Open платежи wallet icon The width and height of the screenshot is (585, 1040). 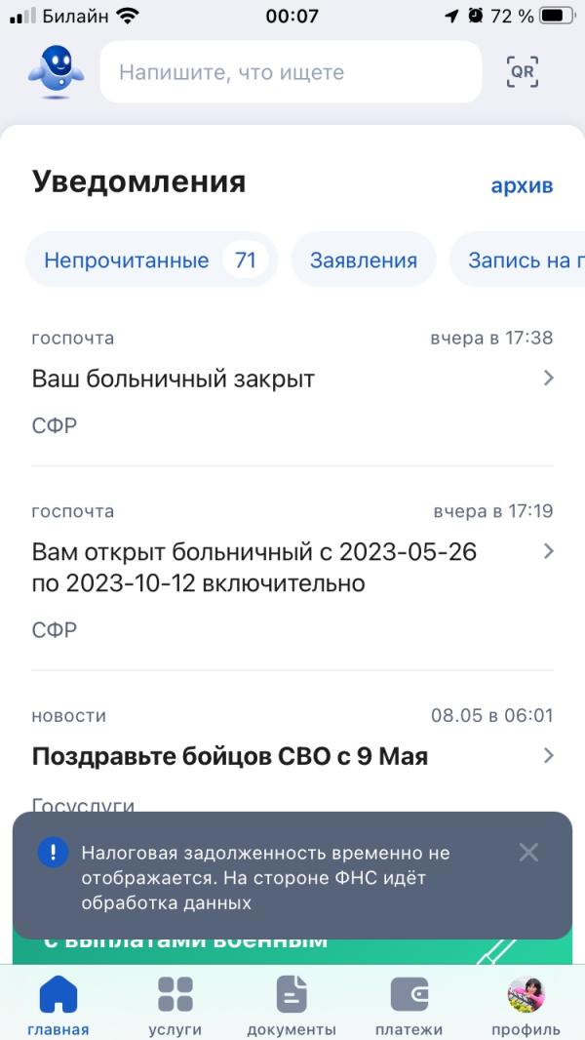click(x=409, y=995)
